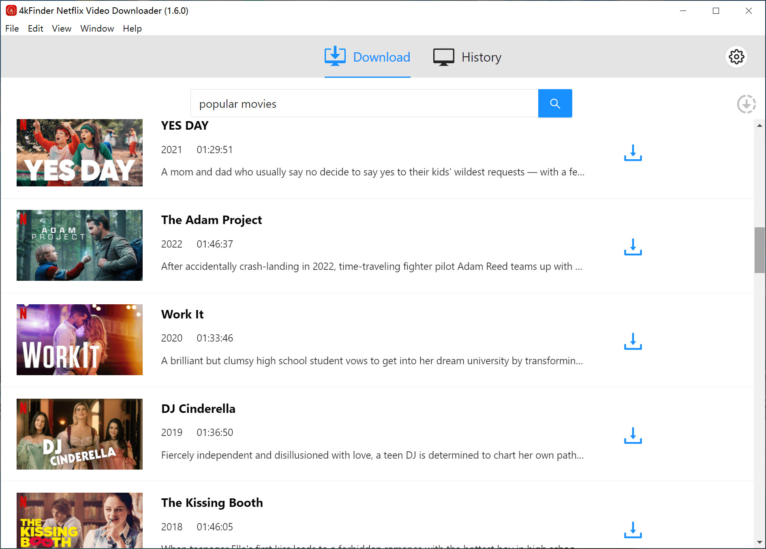Click the duration 01:29:51
Screen dimensions: 766x549
(215, 150)
